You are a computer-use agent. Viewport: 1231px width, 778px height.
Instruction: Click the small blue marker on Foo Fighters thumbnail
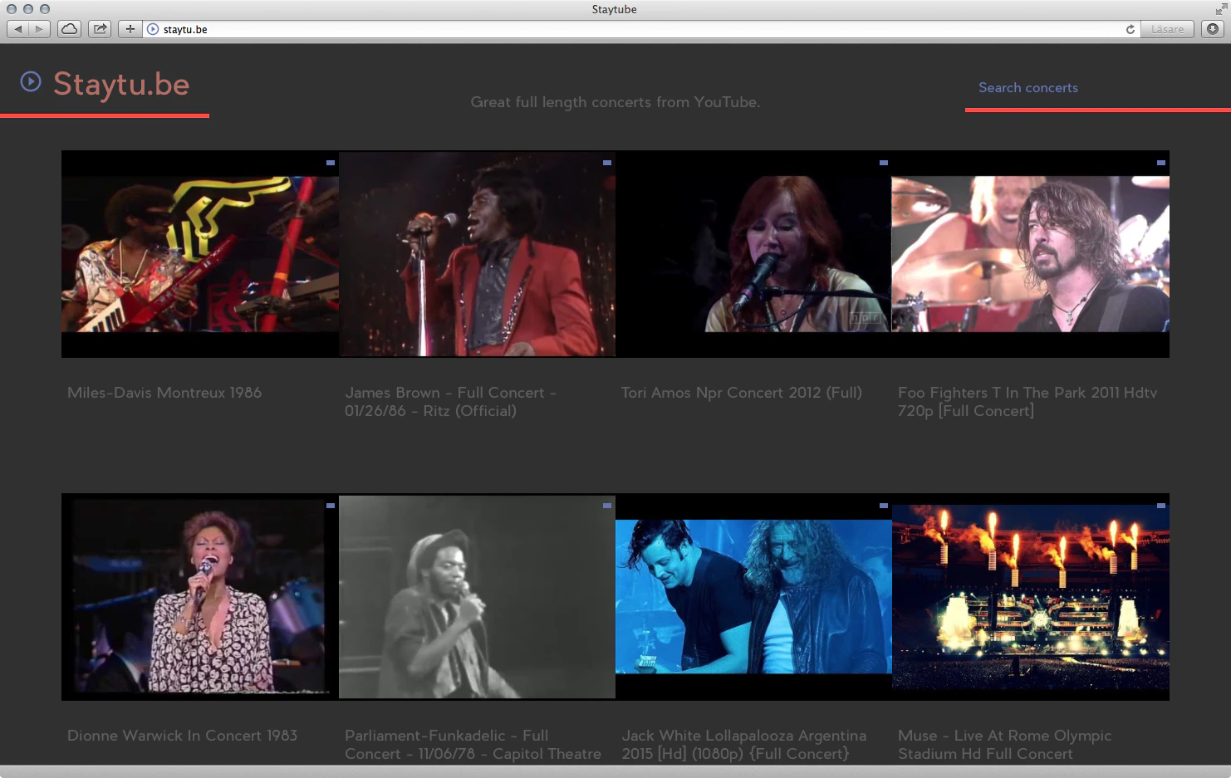[1160, 163]
